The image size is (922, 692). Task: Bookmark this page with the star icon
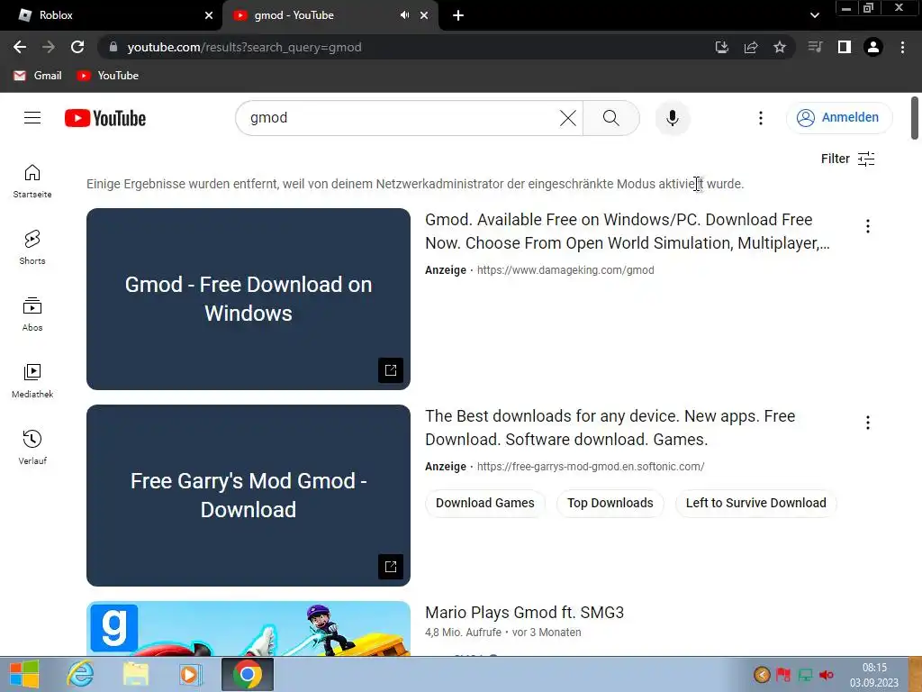tap(779, 47)
